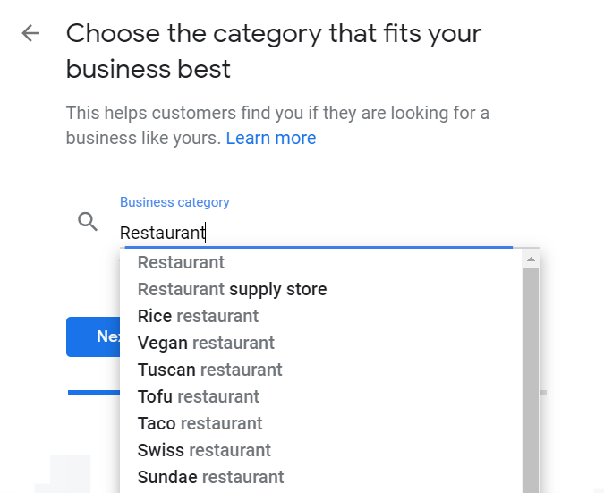
Task: Click the Business category label
Action: pos(174,202)
